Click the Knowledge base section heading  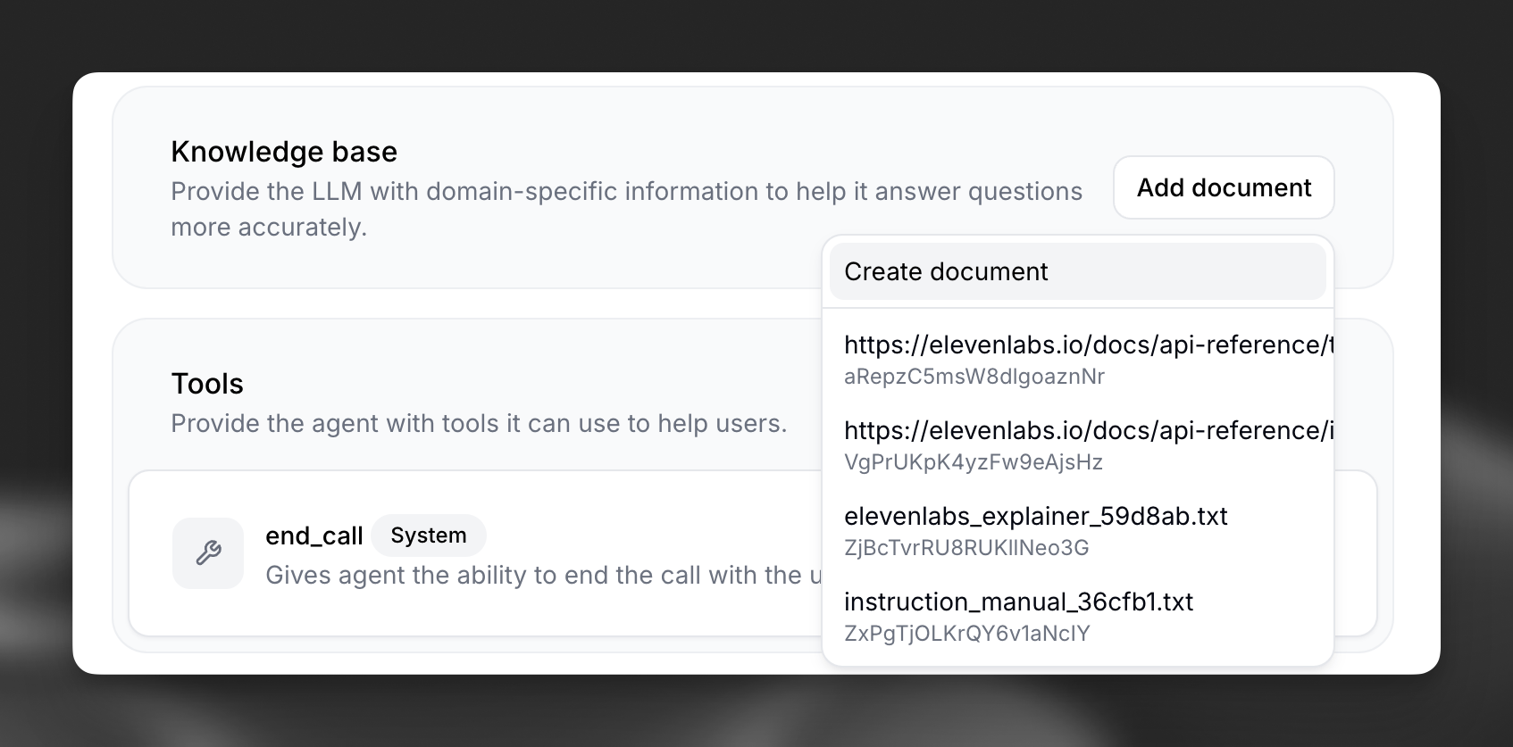[x=284, y=152]
